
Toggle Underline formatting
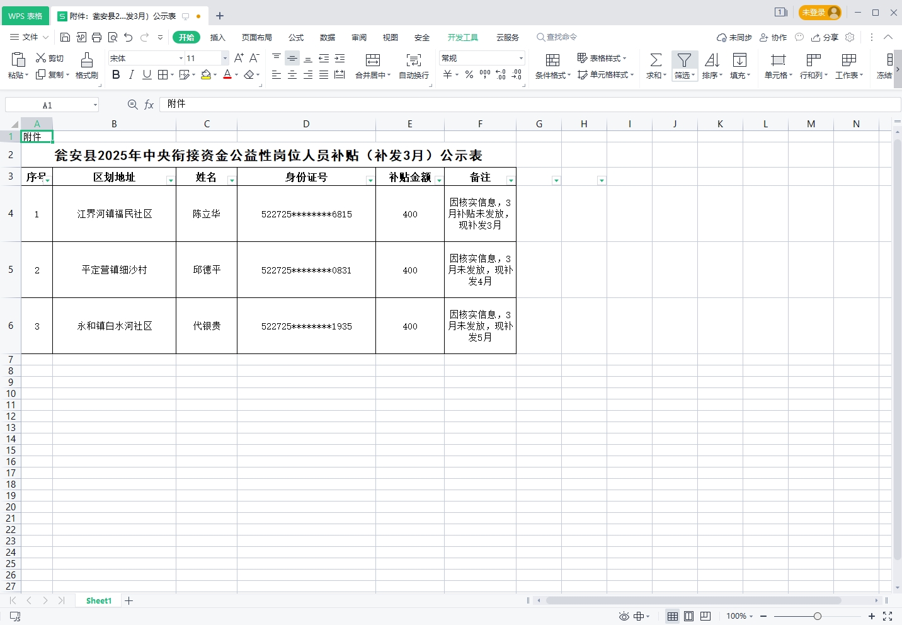point(147,74)
